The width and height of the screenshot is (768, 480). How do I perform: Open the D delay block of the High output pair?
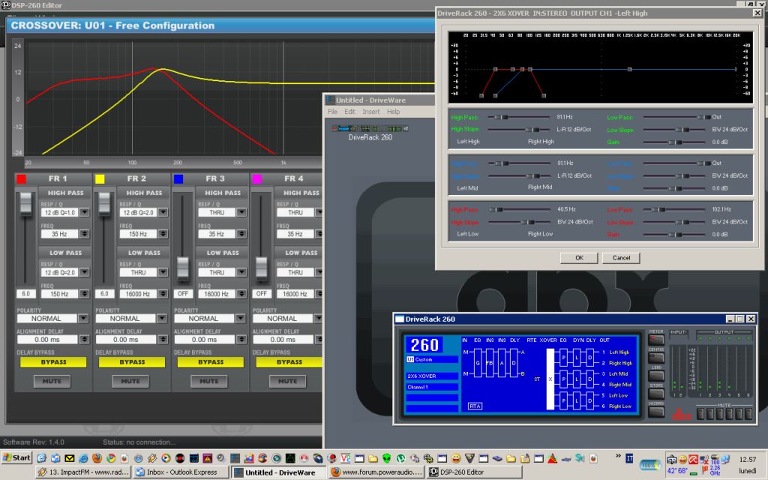590,358
